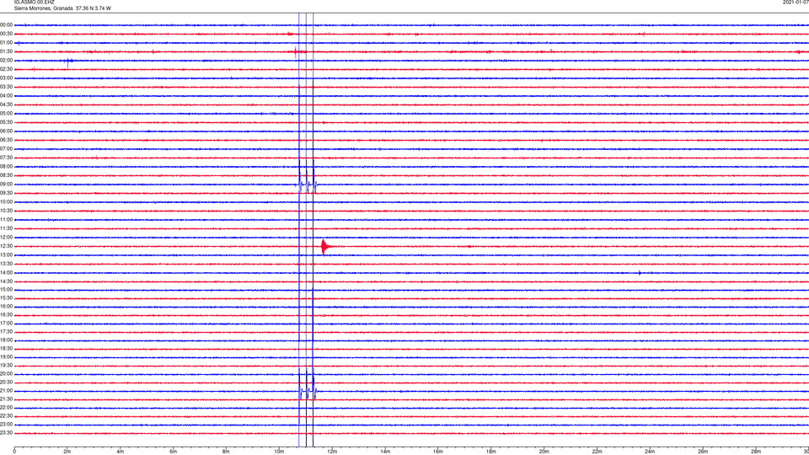The height and width of the screenshot is (455, 809).
Task: Select the 21:30 row time label
Action: pyautogui.click(x=6, y=399)
